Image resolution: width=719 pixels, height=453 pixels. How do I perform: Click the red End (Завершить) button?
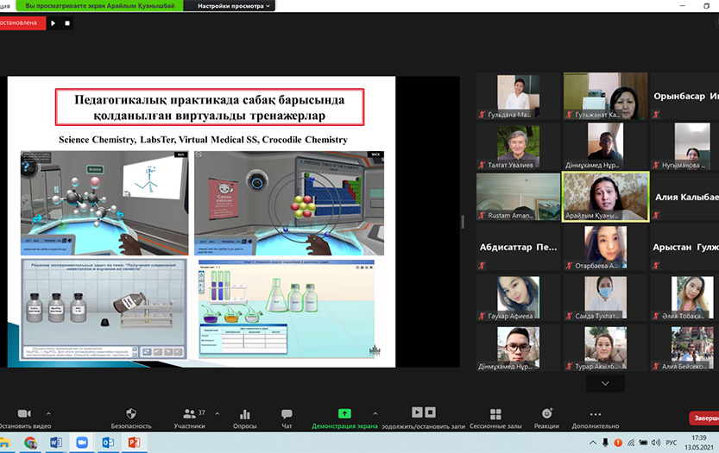click(x=703, y=418)
